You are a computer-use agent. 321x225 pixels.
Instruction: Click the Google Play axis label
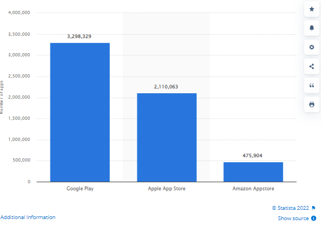tap(80, 189)
